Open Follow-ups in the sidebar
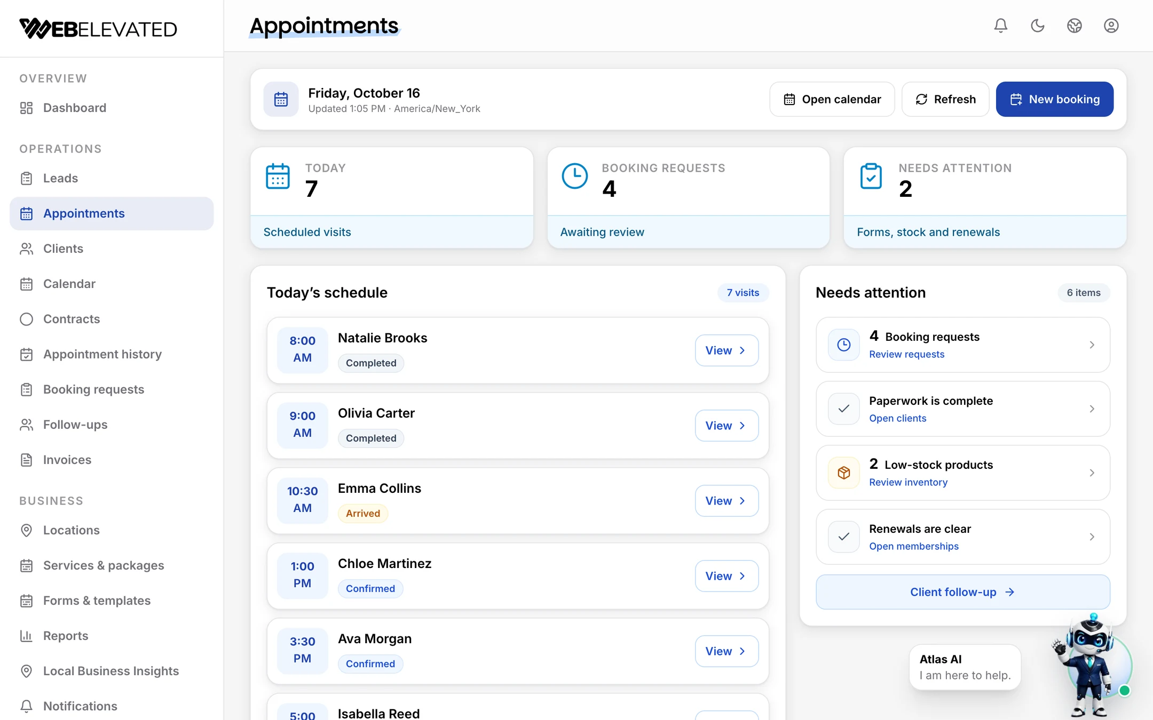1153x720 pixels. coord(112,425)
